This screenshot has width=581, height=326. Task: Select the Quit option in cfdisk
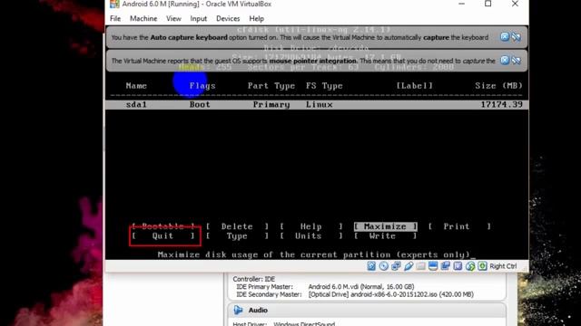tap(163, 235)
